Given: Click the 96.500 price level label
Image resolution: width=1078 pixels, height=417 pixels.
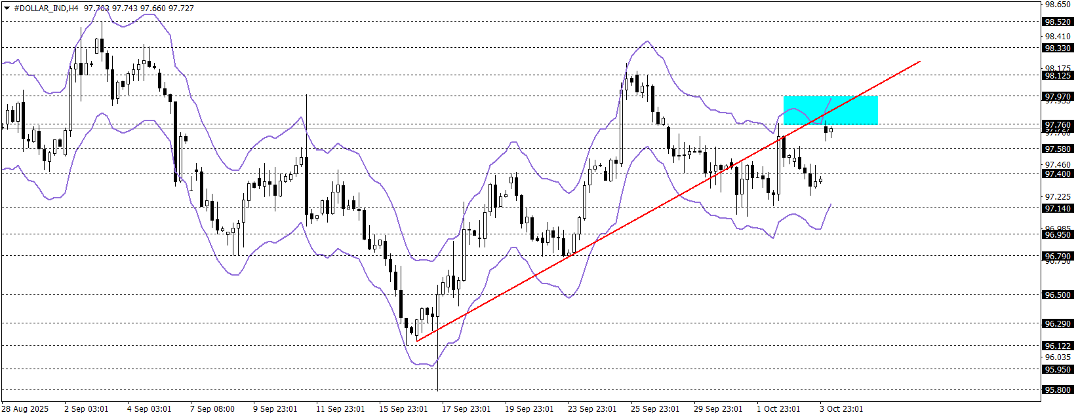Looking at the screenshot, I should click(1058, 295).
